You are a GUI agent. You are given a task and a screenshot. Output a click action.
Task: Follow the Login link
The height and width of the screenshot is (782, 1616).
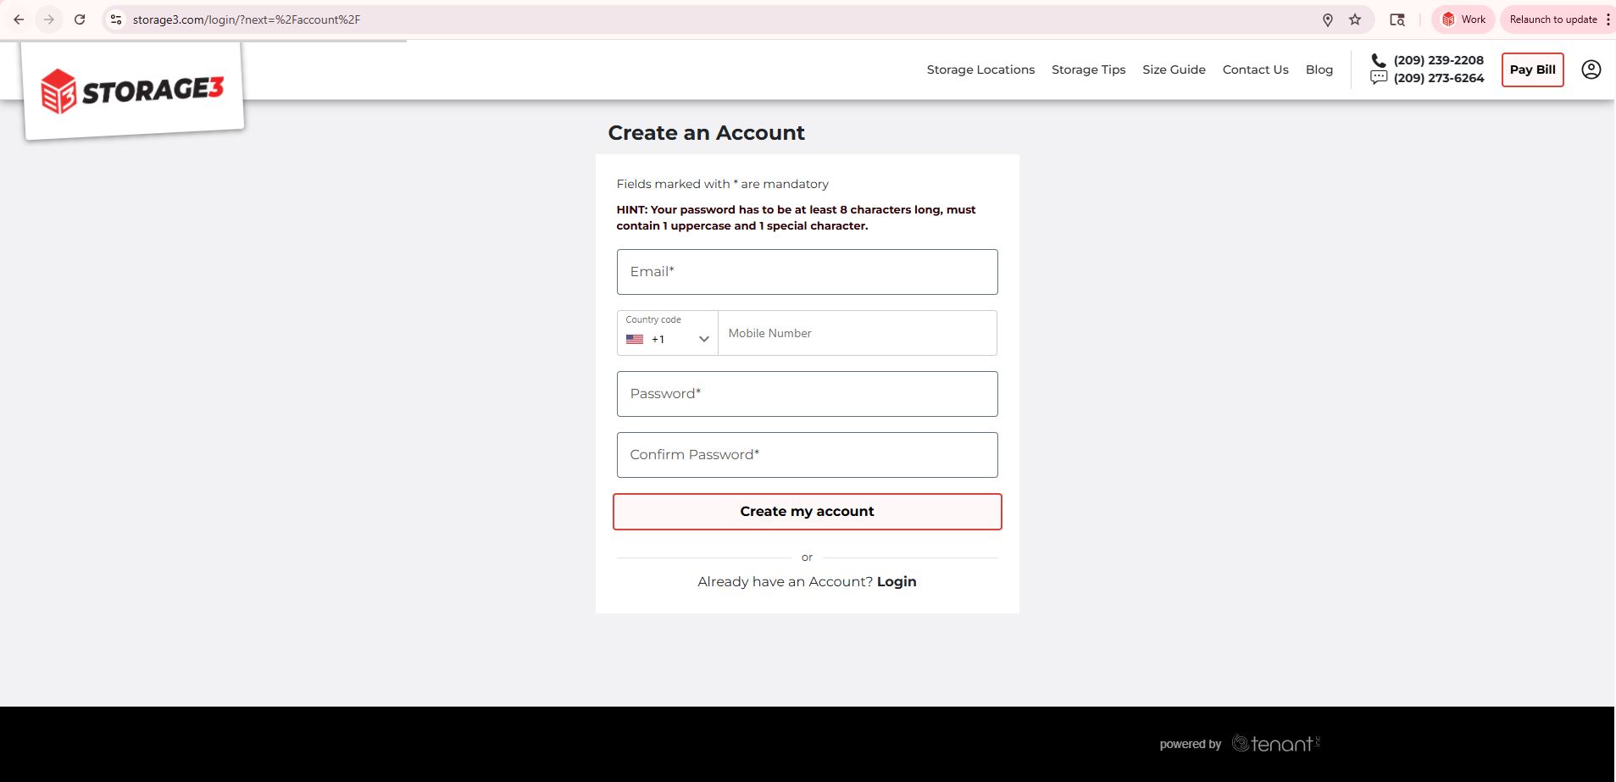pyautogui.click(x=897, y=581)
